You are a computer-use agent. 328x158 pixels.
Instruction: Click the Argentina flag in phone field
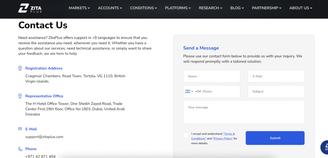tap(187, 91)
